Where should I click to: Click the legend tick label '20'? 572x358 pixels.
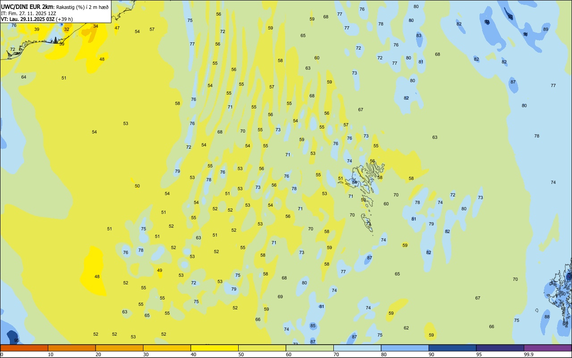98,354
